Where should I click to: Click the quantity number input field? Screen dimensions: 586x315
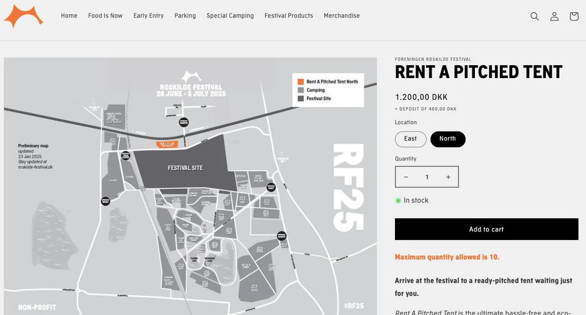[427, 177]
